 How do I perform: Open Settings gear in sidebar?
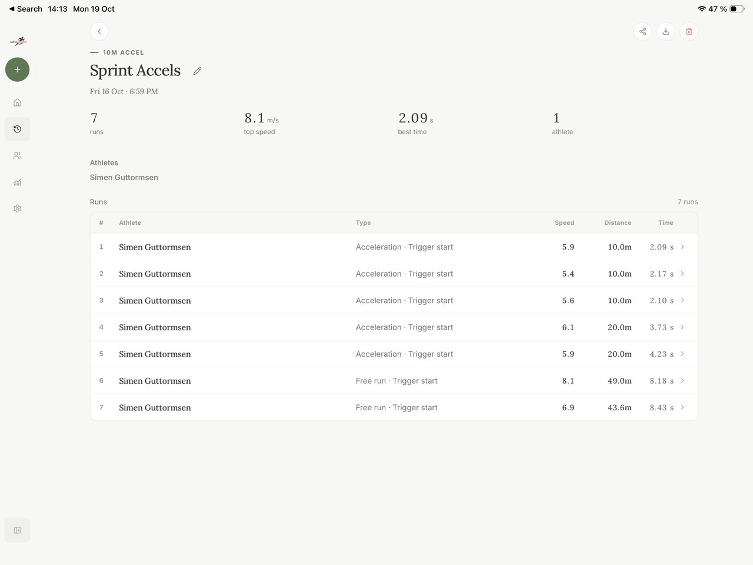(x=17, y=208)
